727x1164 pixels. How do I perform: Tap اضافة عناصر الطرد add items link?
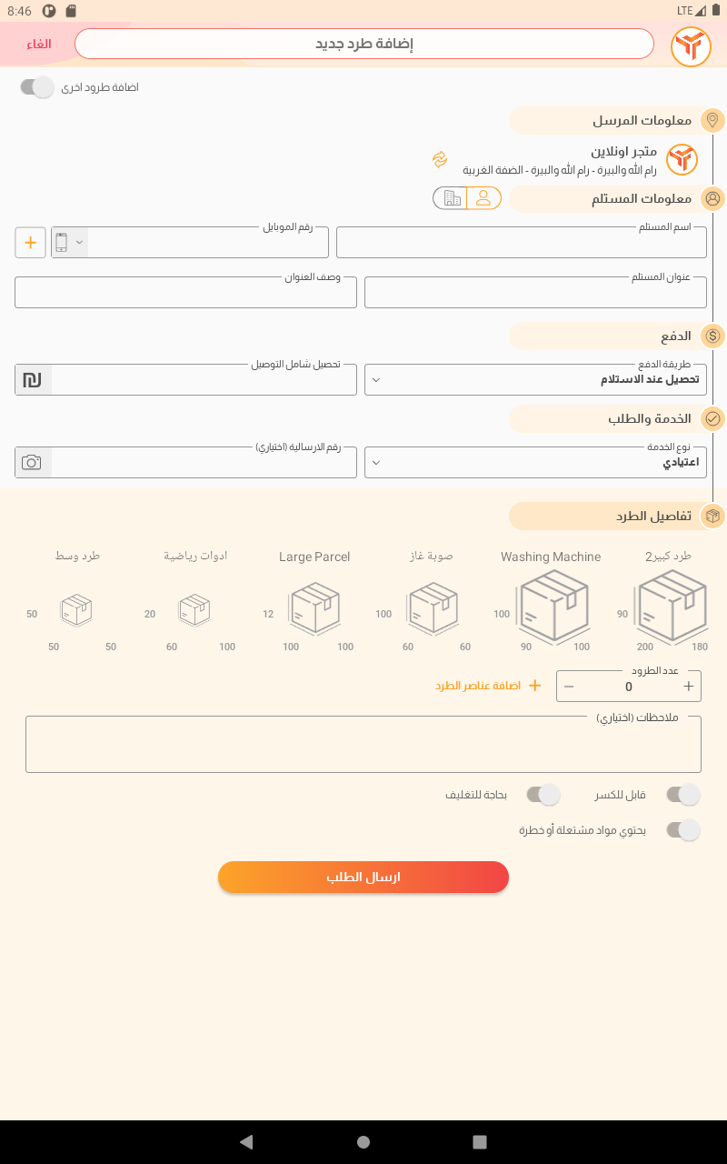(x=489, y=686)
